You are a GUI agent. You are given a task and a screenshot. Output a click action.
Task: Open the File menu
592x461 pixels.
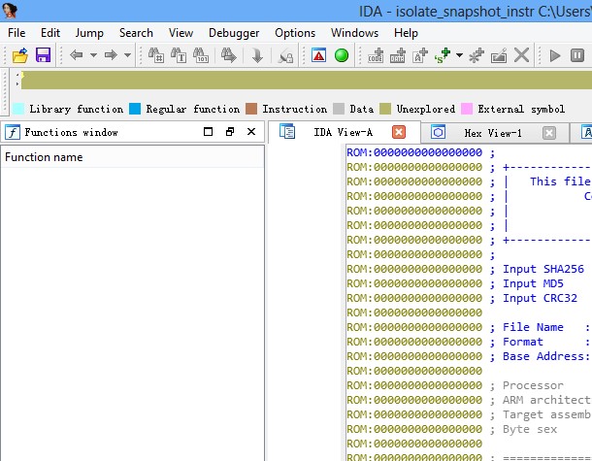tap(16, 33)
